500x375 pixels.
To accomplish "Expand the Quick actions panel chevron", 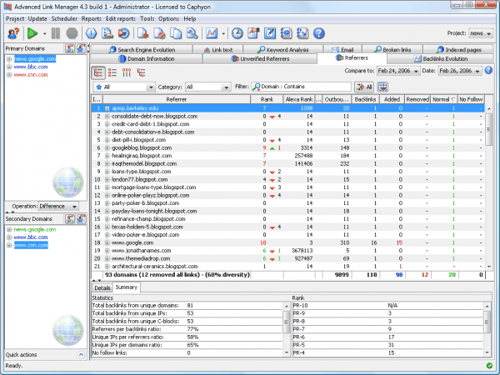I will pos(80,354).
